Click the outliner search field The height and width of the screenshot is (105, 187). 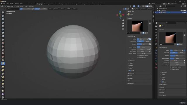(170, 6)
